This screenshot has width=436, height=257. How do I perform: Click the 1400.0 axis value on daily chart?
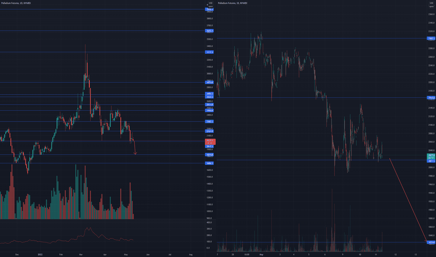[210, 184]
